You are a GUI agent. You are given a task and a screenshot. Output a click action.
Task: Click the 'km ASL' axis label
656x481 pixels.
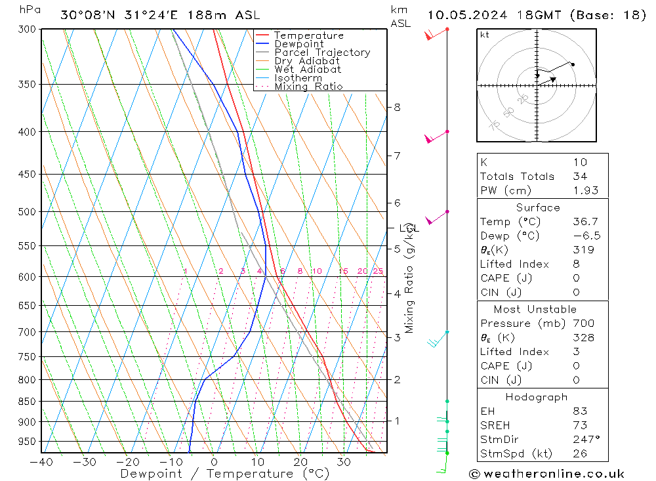[x=400, y=17]
